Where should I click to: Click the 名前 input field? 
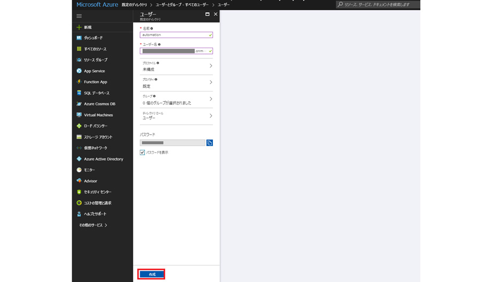[x=176, y=35]
